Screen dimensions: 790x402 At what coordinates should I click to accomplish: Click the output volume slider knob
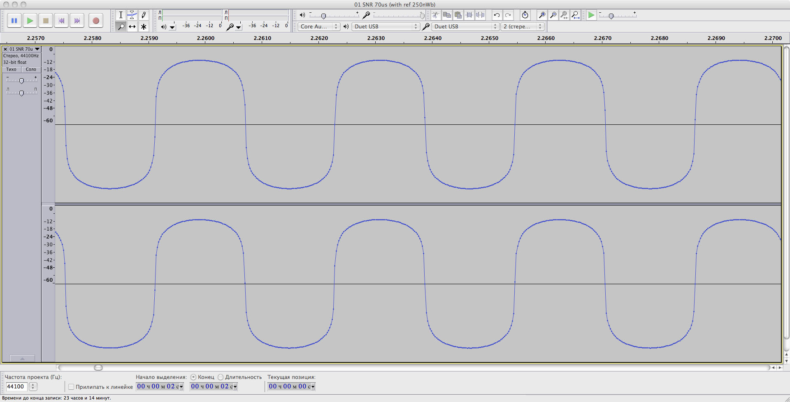[x=323, y=16]
